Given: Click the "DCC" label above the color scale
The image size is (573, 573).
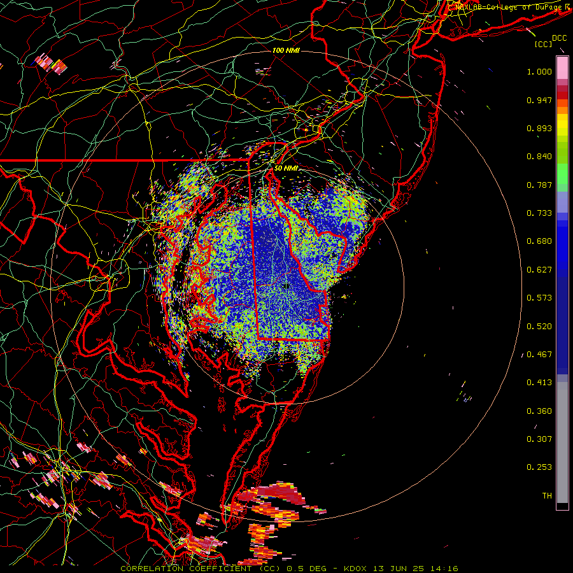Looking at the screenshot, I should [559, 38].
